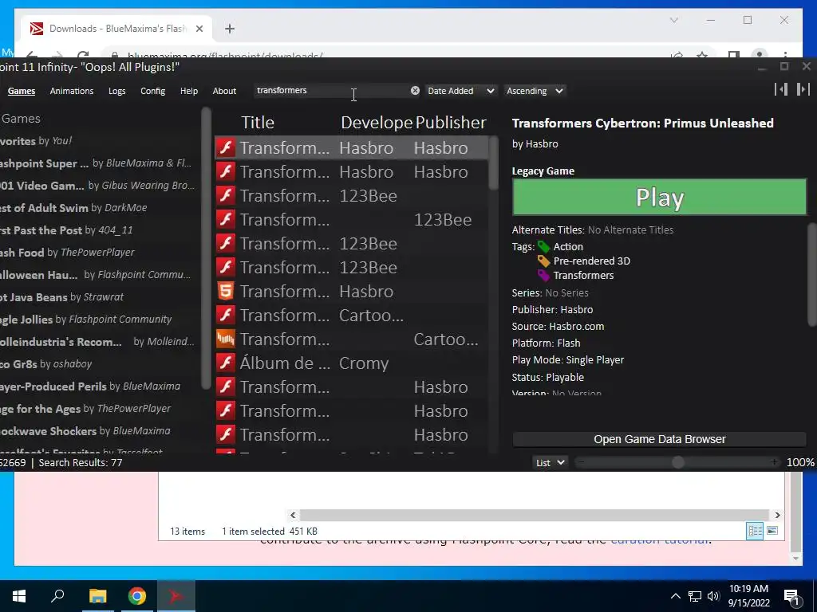Select playlist by DarkMoe

(x=98, y=208)
